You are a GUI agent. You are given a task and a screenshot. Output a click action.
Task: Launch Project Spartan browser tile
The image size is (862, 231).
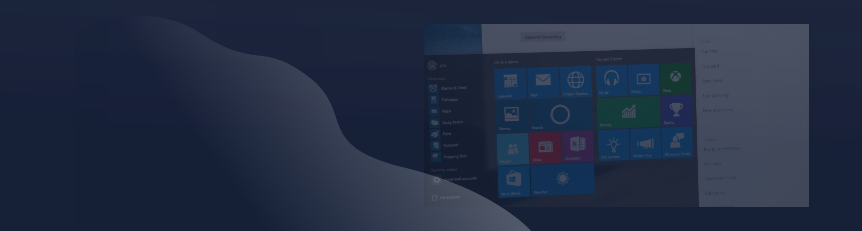point(576,82)
